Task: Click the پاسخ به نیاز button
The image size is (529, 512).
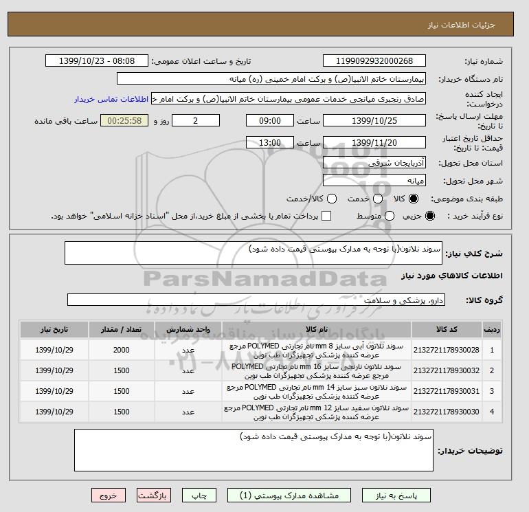Action: click(x=396, y=496)
